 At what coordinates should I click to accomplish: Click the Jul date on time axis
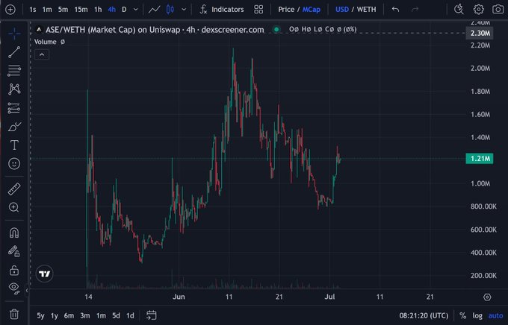pyautogui.click(x=329, y=297)
